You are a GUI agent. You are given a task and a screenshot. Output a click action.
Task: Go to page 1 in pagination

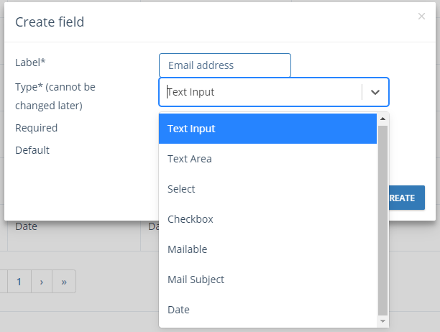[x=19, y=282]
